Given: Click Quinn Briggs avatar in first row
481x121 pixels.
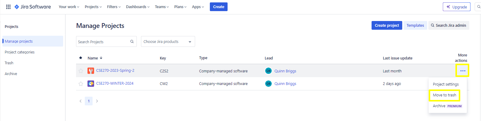Looking at the screenshot, I should pyautogui.click(x=268, y=71).
